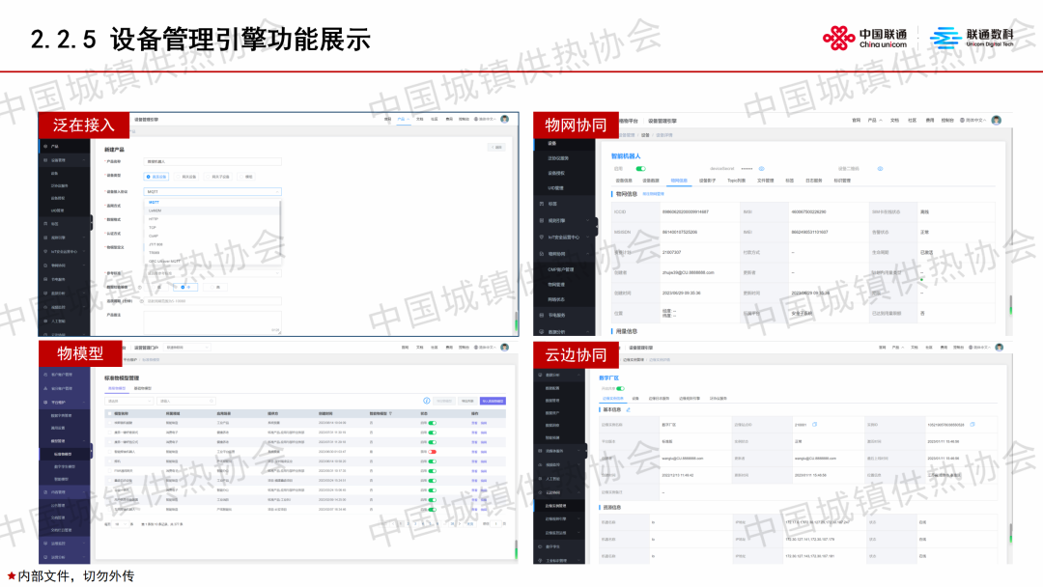Choose HTTP from the protocol list

pos(155,219)
